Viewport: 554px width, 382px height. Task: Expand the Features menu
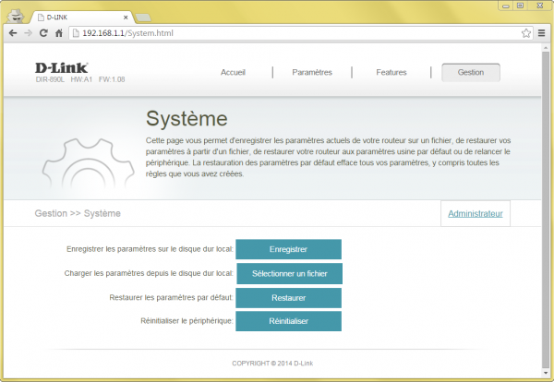391,72
